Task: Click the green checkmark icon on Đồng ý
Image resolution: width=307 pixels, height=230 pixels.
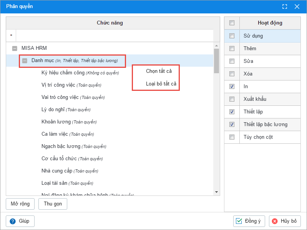Action: 239,221
